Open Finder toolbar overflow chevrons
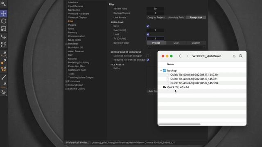This screenshot has width=262, height=147. click(234, 56)
